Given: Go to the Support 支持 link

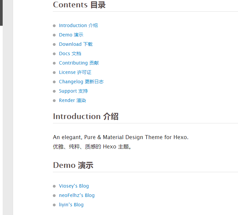Looking at the screenshot, I should [x=73, y=91].
